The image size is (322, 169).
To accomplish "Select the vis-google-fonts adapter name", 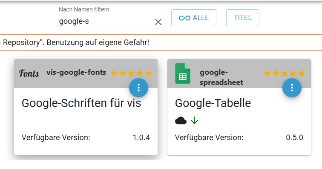I will (x=76, y=72).
